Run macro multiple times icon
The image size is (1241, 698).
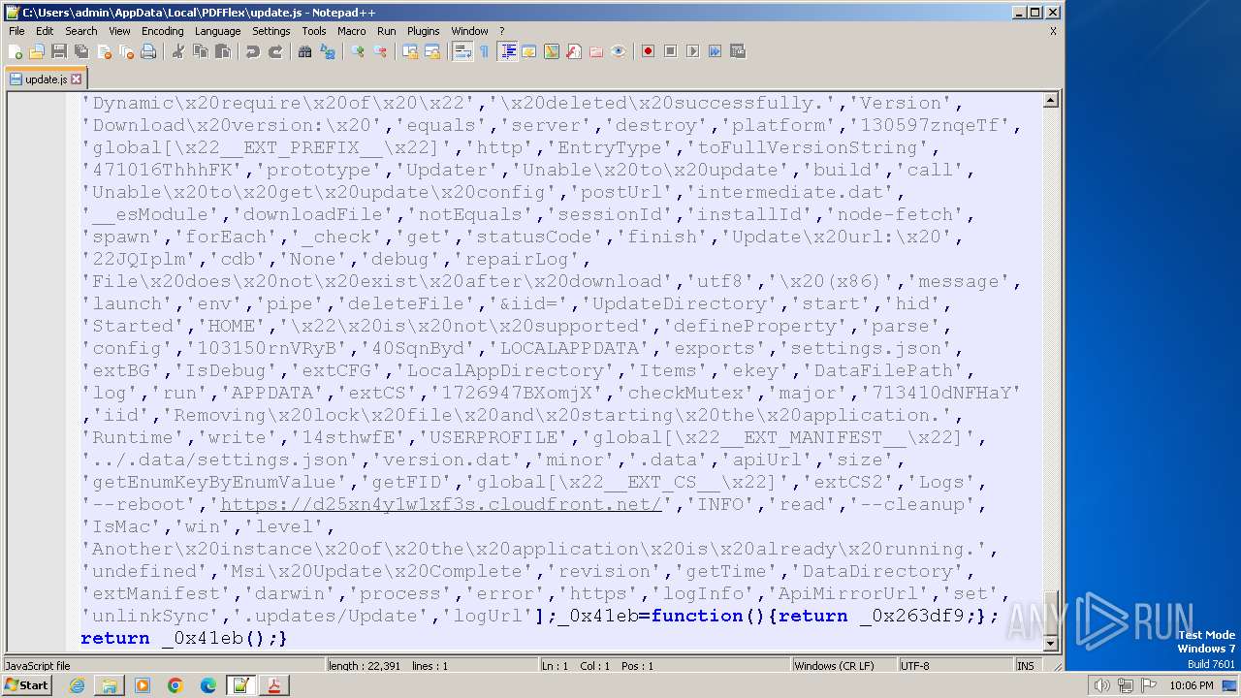pyautogui.click(x=715, y=51)
